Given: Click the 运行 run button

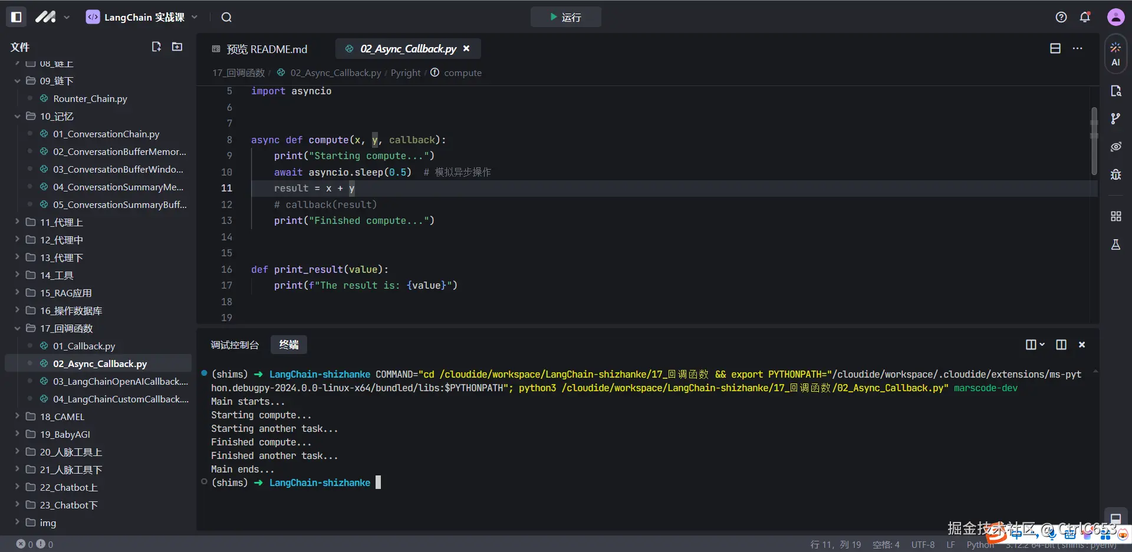Looking at the screenshot, I should coord(565,17).
